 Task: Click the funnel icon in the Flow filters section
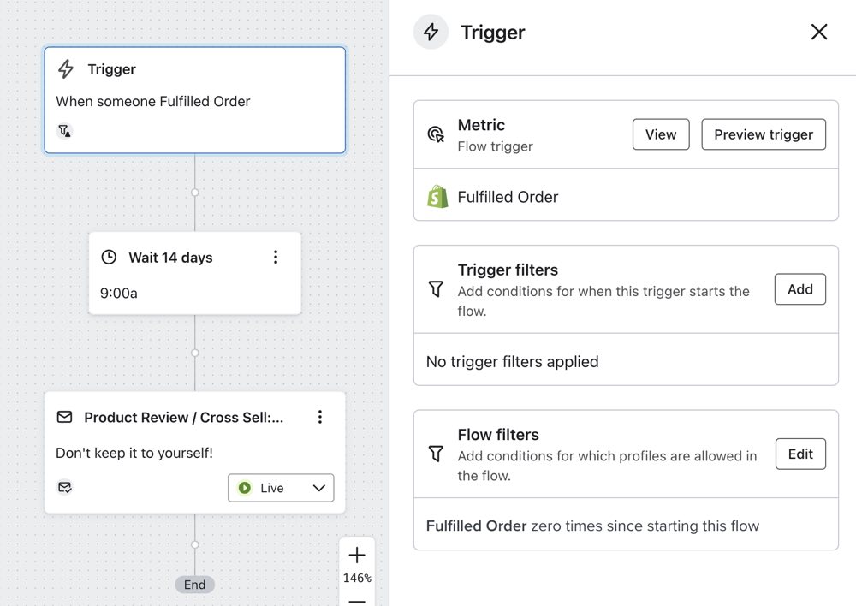pos(436,454)
